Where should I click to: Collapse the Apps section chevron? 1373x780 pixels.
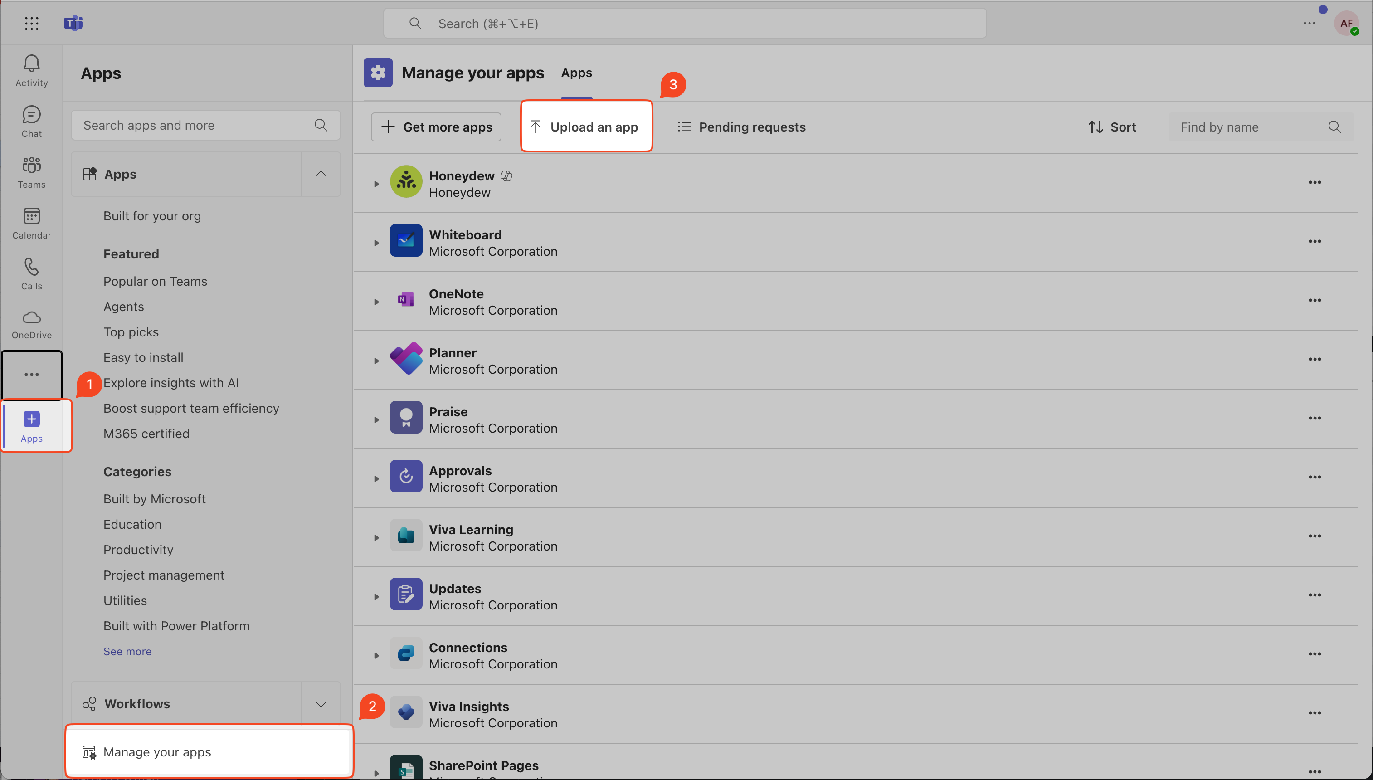click(320, 174)
